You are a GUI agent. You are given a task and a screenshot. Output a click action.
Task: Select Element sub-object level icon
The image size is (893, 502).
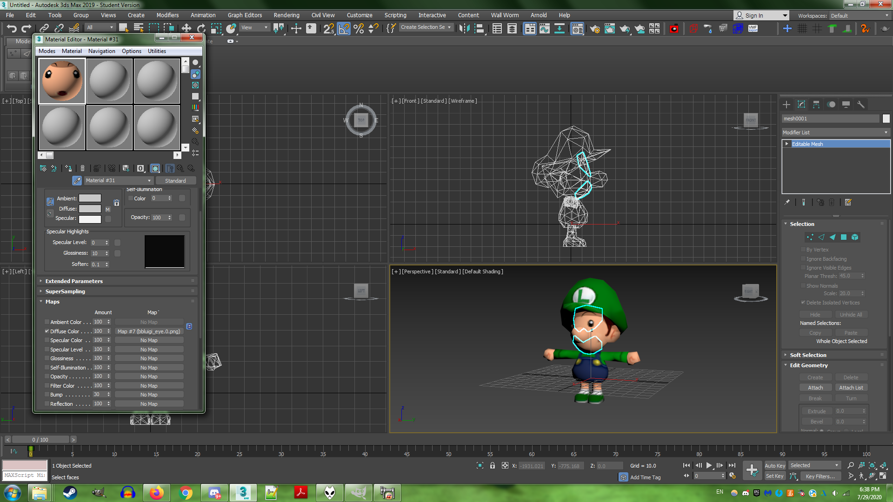pos(854,237)
